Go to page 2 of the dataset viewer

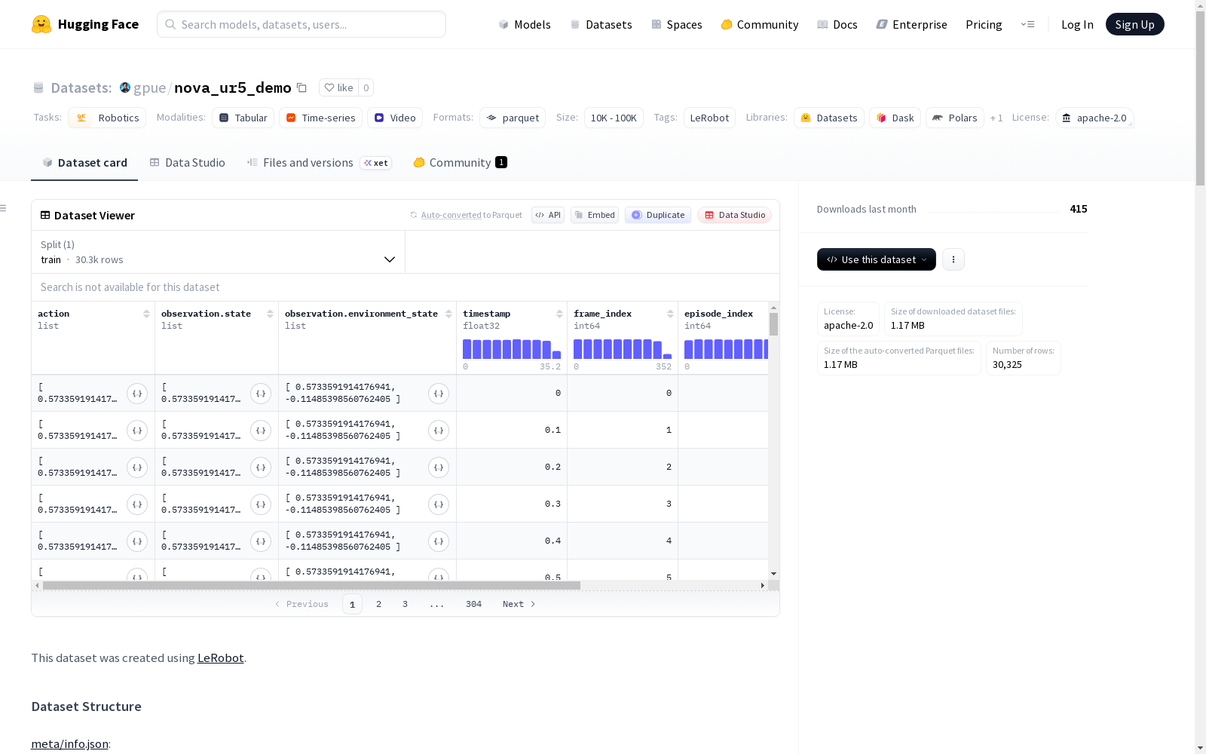click(x=378, y=604)
